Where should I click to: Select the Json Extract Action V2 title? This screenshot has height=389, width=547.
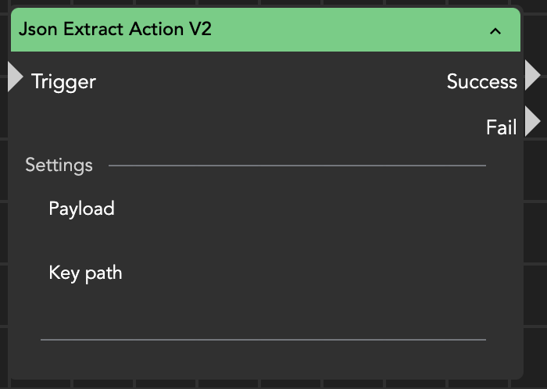coord(115,30)
